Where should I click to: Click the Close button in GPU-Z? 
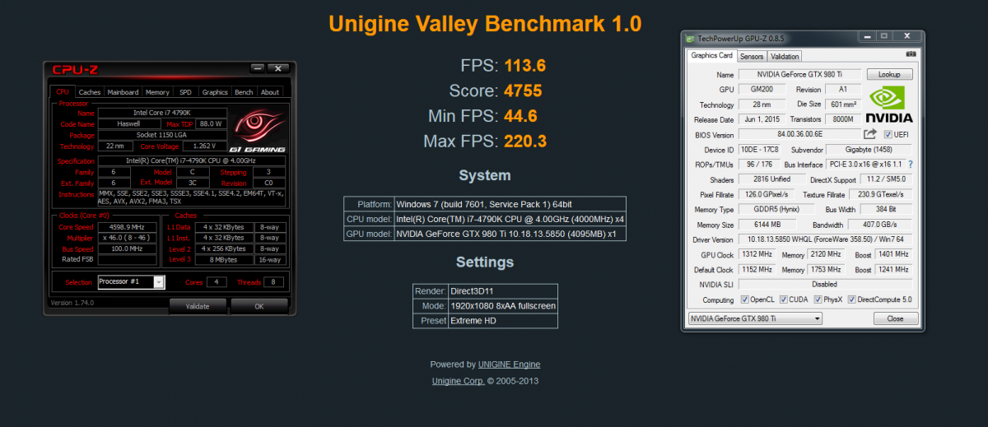[x=895, y=318]
